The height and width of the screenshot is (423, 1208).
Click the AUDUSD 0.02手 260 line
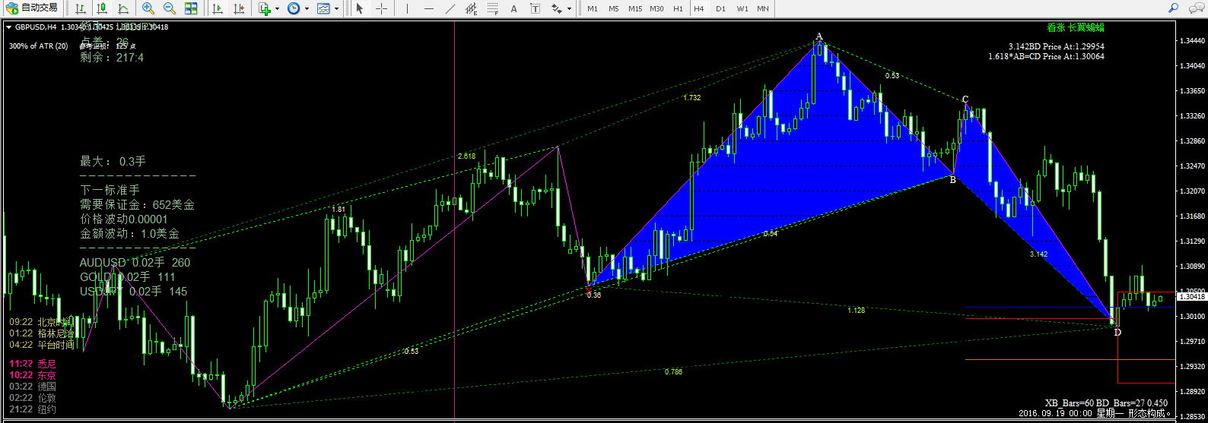(135, 262)
